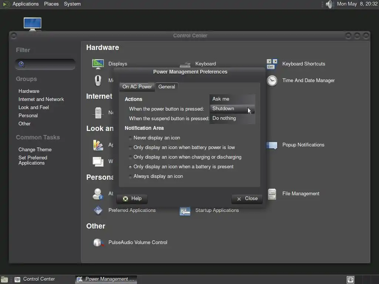Click the volume speaker icon in top panel
This screenshot has height=284, width=379.
tap(329, 4)
